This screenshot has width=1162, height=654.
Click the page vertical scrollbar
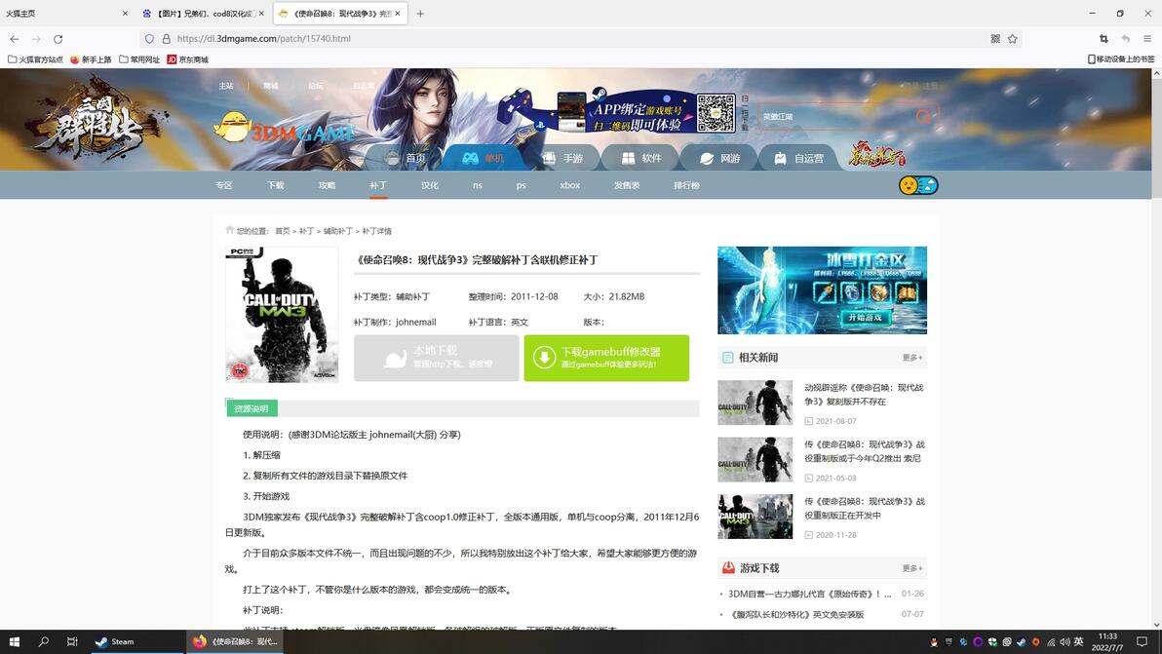point(1157,348)
